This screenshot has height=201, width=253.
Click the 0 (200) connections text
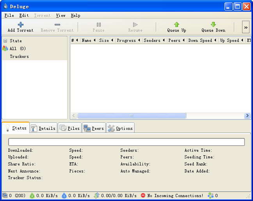pyautogui.click(x=17, y=196)
